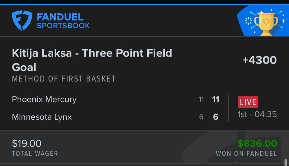The image size is (289, 166).
Task: Open the Kitija Laksa Three Point bet title
Action: (x=92, y=60)
